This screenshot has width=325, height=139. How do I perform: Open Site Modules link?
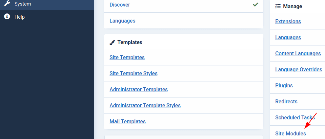[291, 133]
